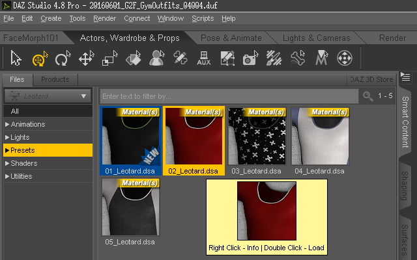Screen dimensions: 417x260
Task: Select the Files tab
Action: (17, 79)
